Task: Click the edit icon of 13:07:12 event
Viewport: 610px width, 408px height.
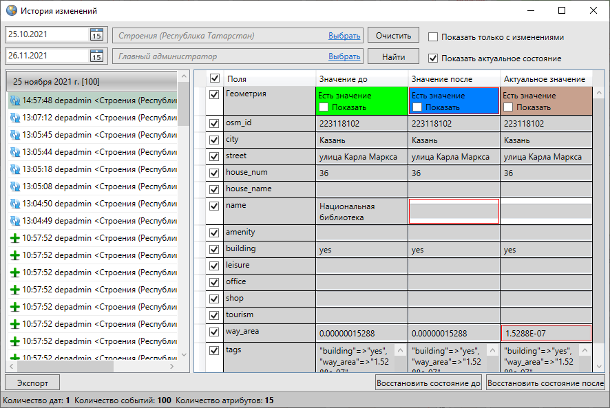Action: (x=14, y=118)
